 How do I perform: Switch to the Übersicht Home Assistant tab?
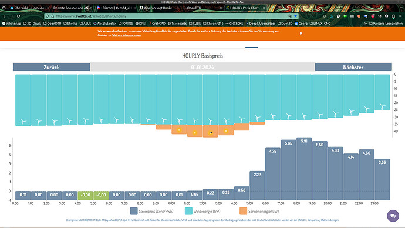click(x=29, y=8)
